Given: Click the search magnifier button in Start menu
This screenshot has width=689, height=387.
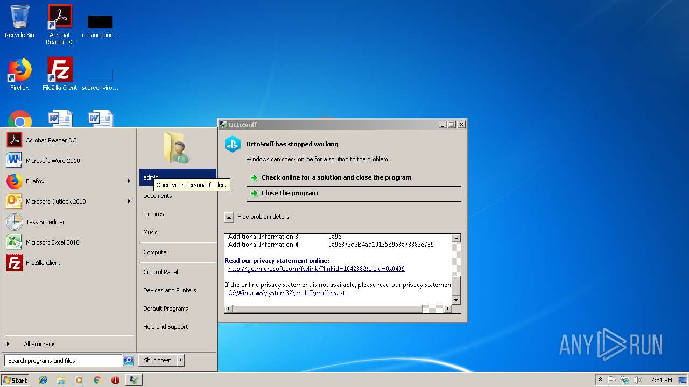Looking at the screenshot, I should [x=128, y=361].
